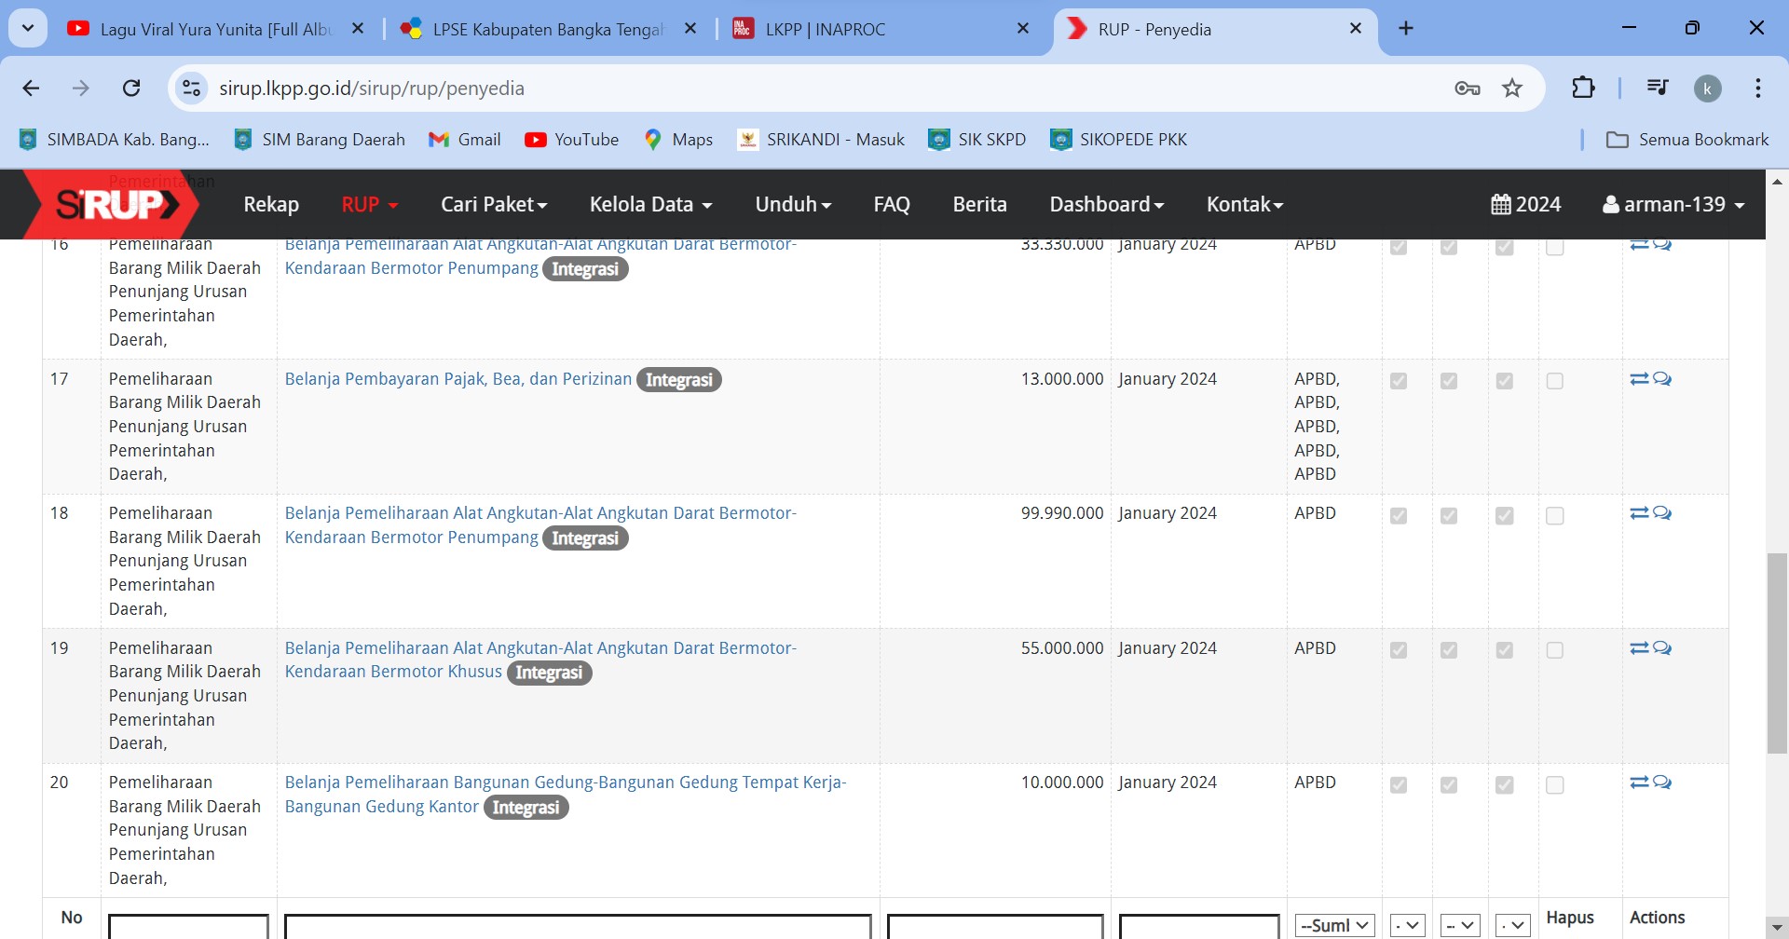Tick the Hapus checkbox for row 17
The height and width of the screenshot is (939, 1789).
1554,381
